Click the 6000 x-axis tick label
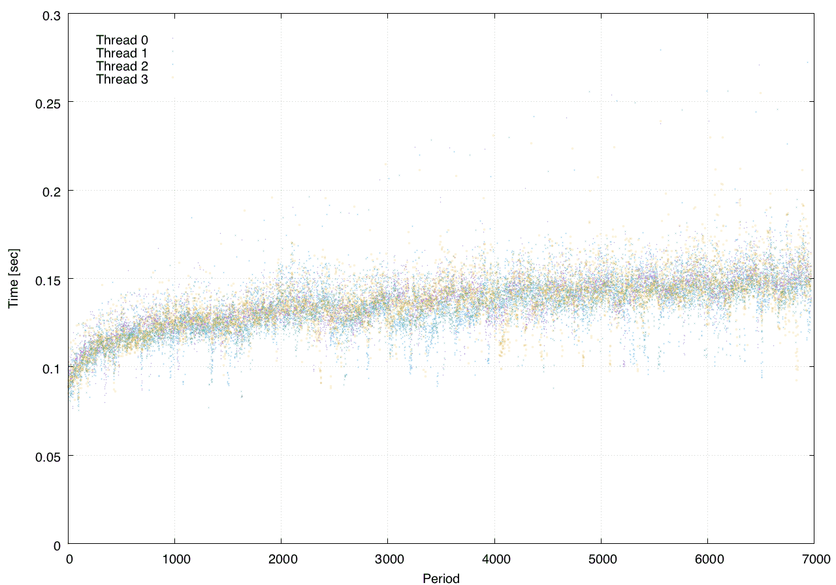Viewport: 836px width, 585px height. 708,560
